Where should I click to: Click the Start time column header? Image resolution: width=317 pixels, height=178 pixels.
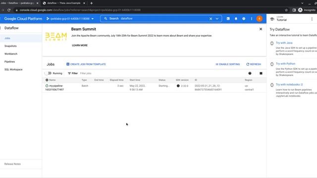(x=135, y=80)
